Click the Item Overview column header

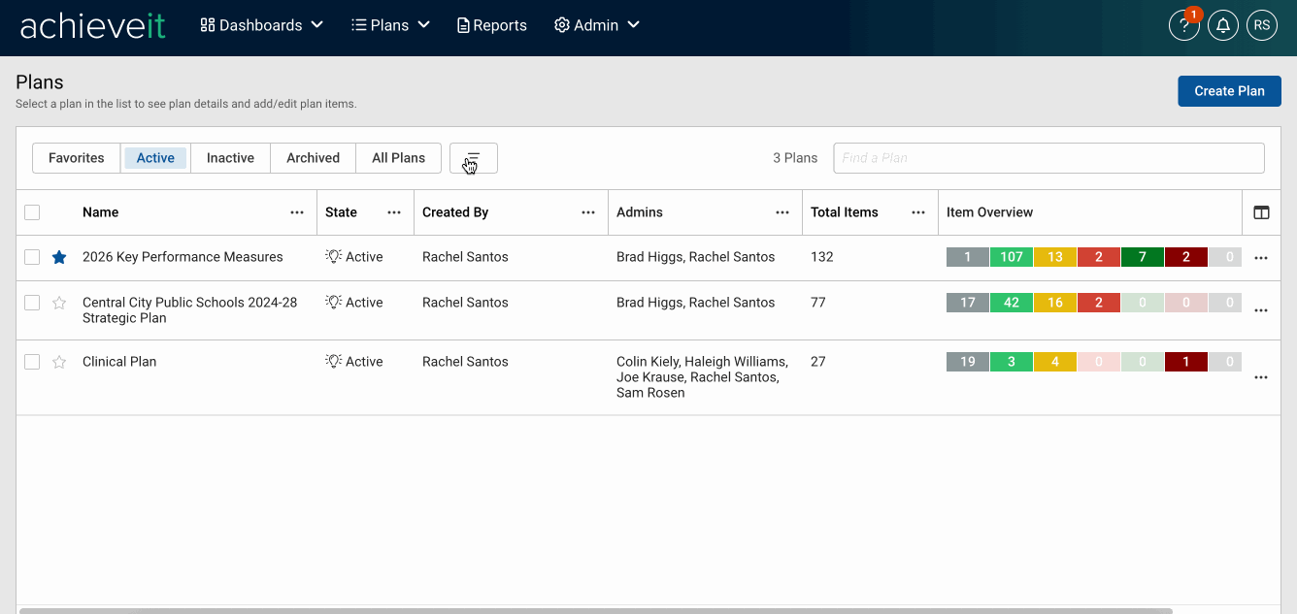pyautogui.click(x=989, y=212)
